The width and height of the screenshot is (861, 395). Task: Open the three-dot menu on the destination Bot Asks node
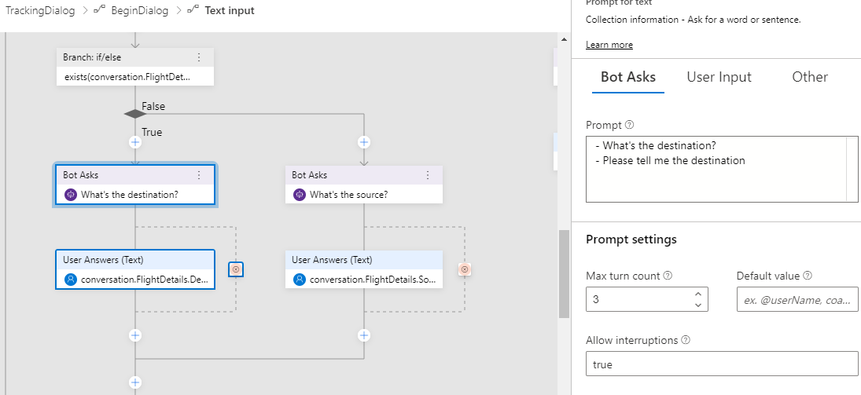[199, 175]
